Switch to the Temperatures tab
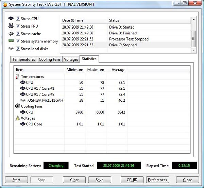Image resolution: width=204 pixels, height=188 pixels. (x=23, y=59)
